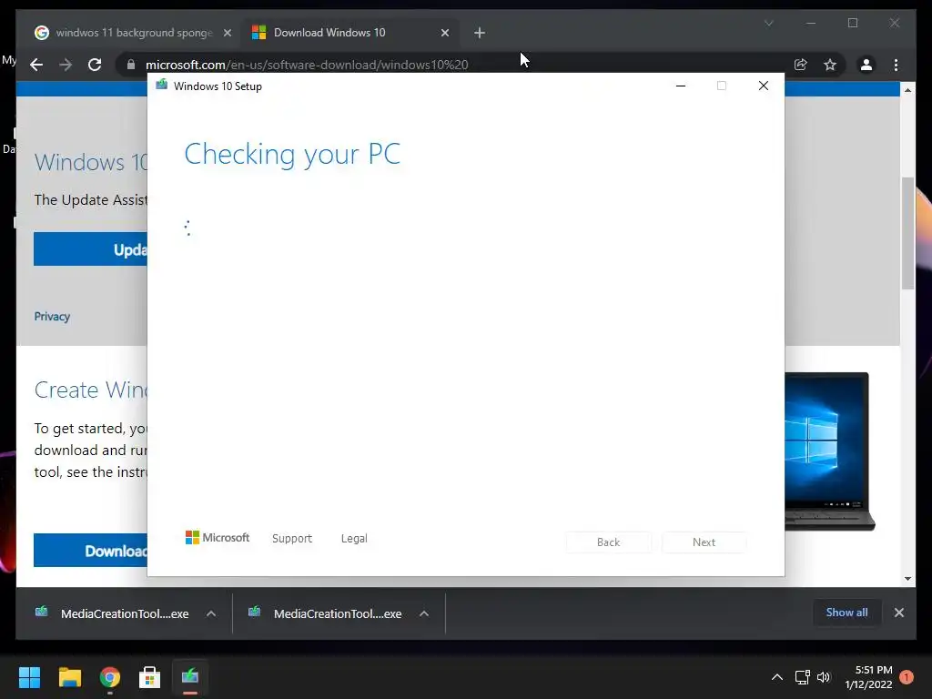Close the Download Windows 10 tab
The width and height of the screenshot is (932, 699).
(x=444, y=33)
